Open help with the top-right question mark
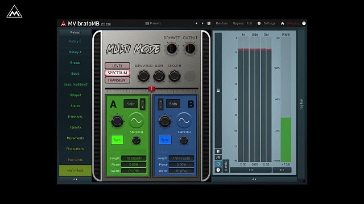This screenshot has height=204, width=364. [304, 23]
